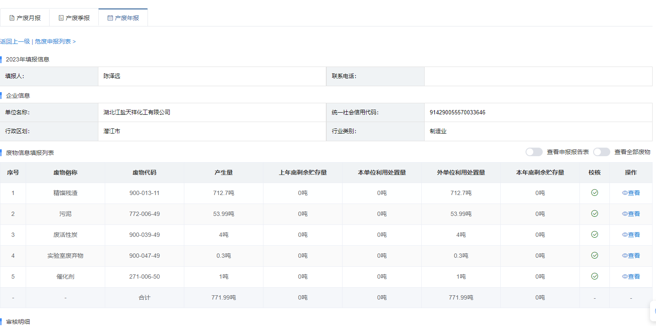
Task: Click the 操作 column header
Action: click(631, 172)
